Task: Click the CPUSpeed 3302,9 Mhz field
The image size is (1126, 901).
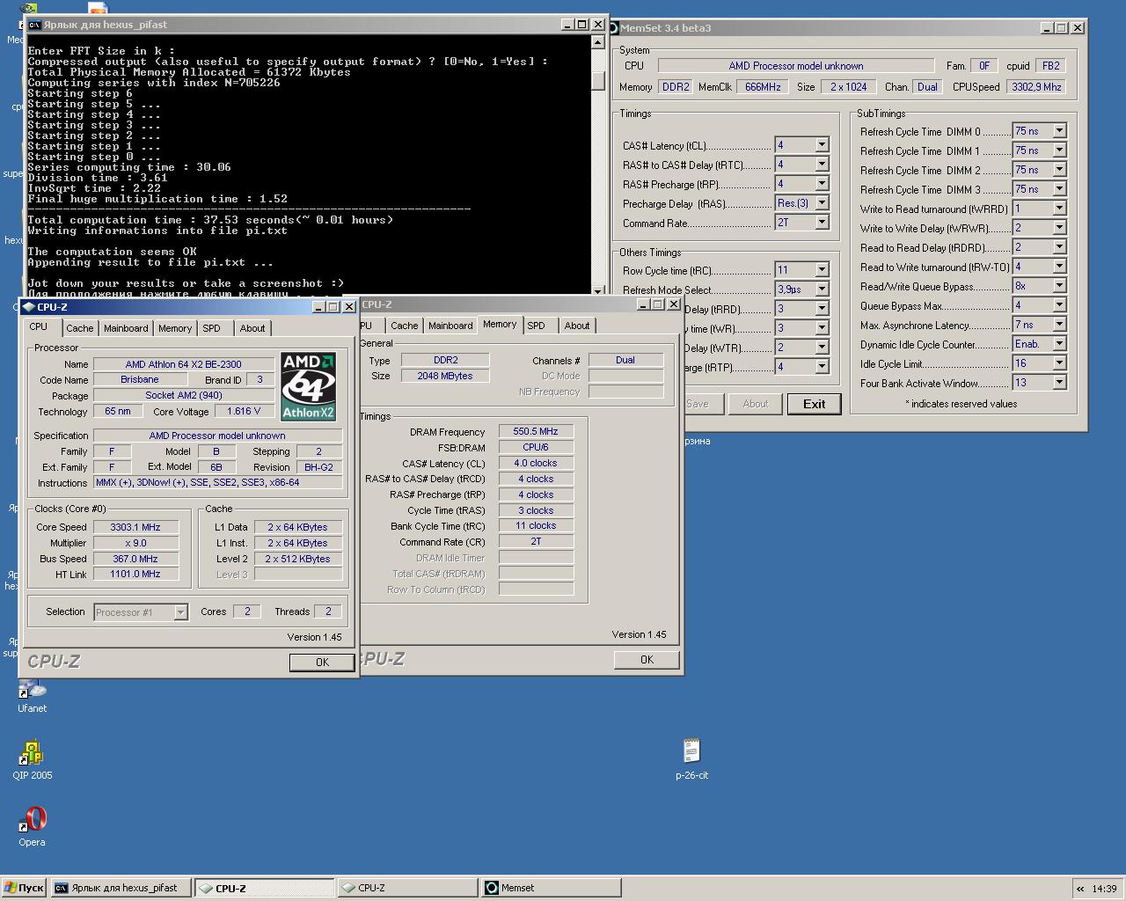Action: coord(1037,87)
